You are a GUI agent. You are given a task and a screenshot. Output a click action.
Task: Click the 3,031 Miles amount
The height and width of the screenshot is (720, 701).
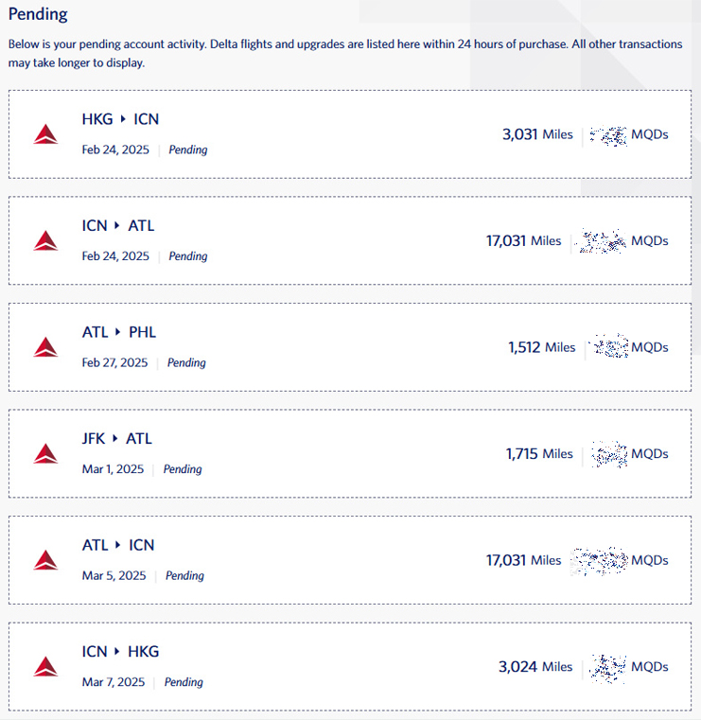tap(537, 134)
